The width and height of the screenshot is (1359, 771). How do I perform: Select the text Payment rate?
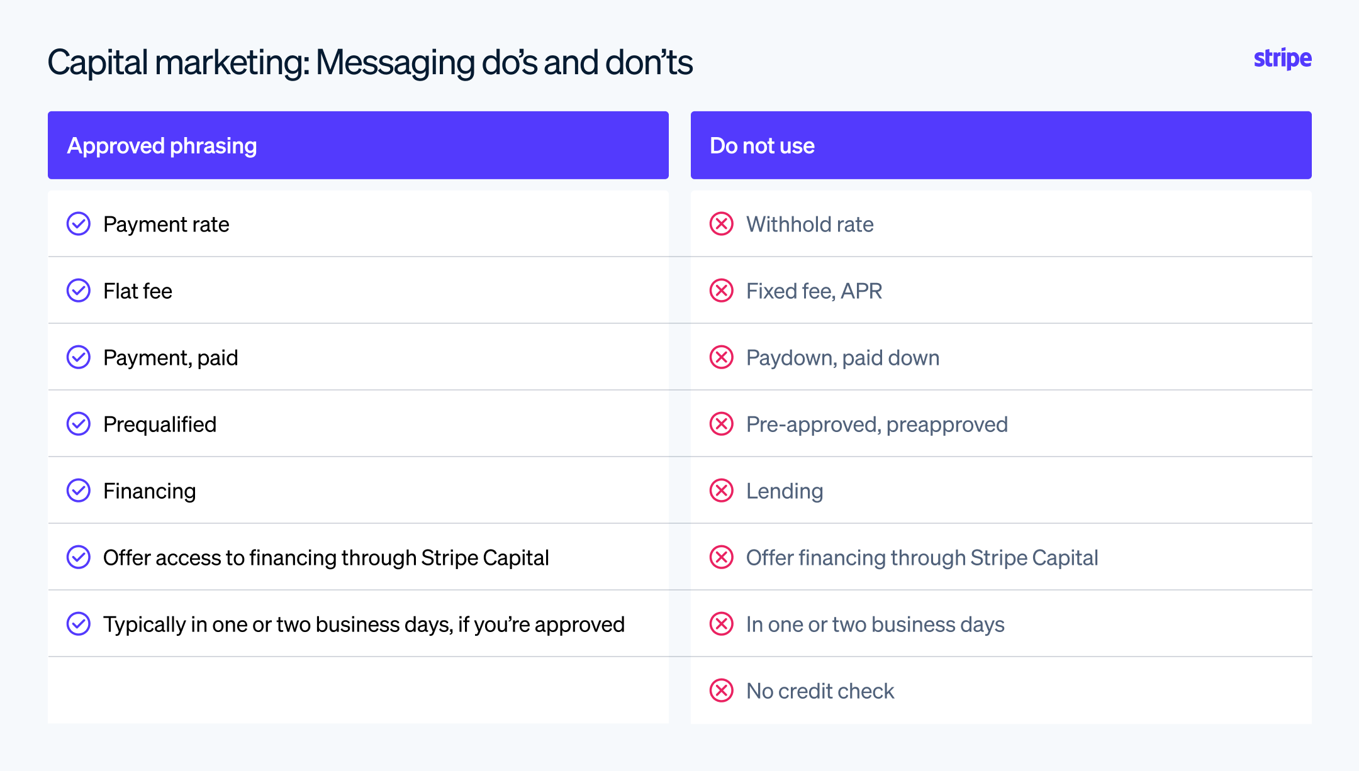coord(166,225)
